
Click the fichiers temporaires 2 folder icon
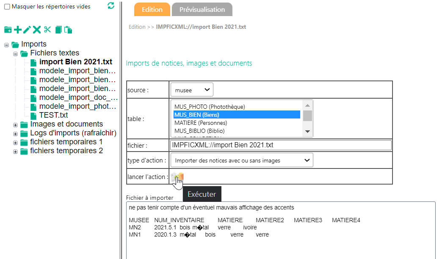24,152
